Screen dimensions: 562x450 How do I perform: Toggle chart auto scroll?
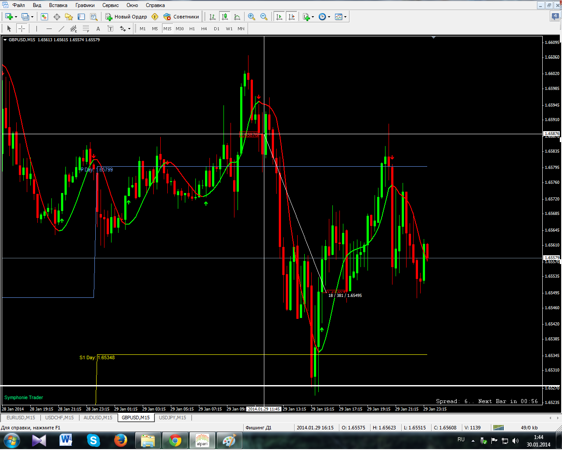279,17
